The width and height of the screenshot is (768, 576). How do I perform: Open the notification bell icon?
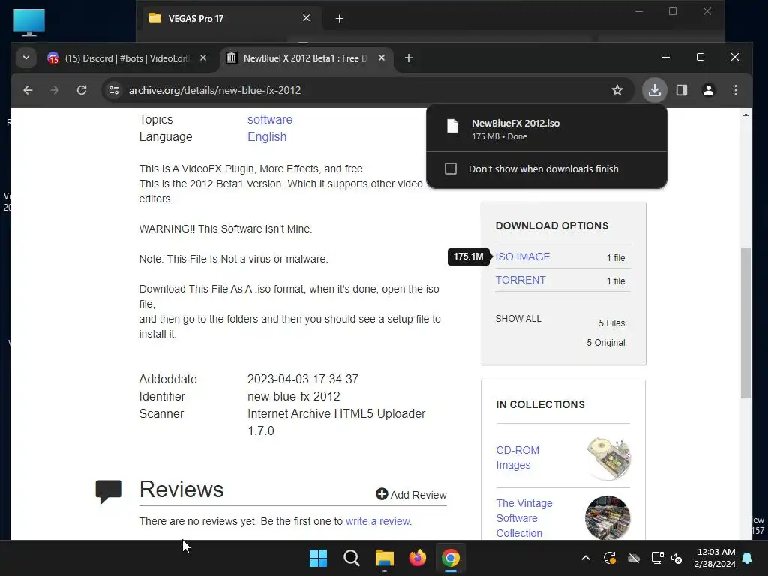pos(748,558)
